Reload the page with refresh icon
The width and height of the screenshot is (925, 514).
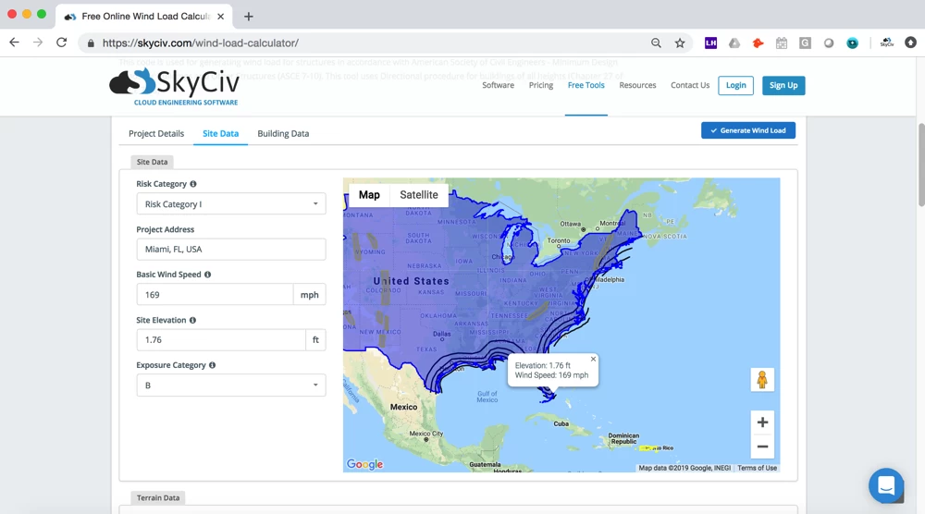[x=61, y=43]
